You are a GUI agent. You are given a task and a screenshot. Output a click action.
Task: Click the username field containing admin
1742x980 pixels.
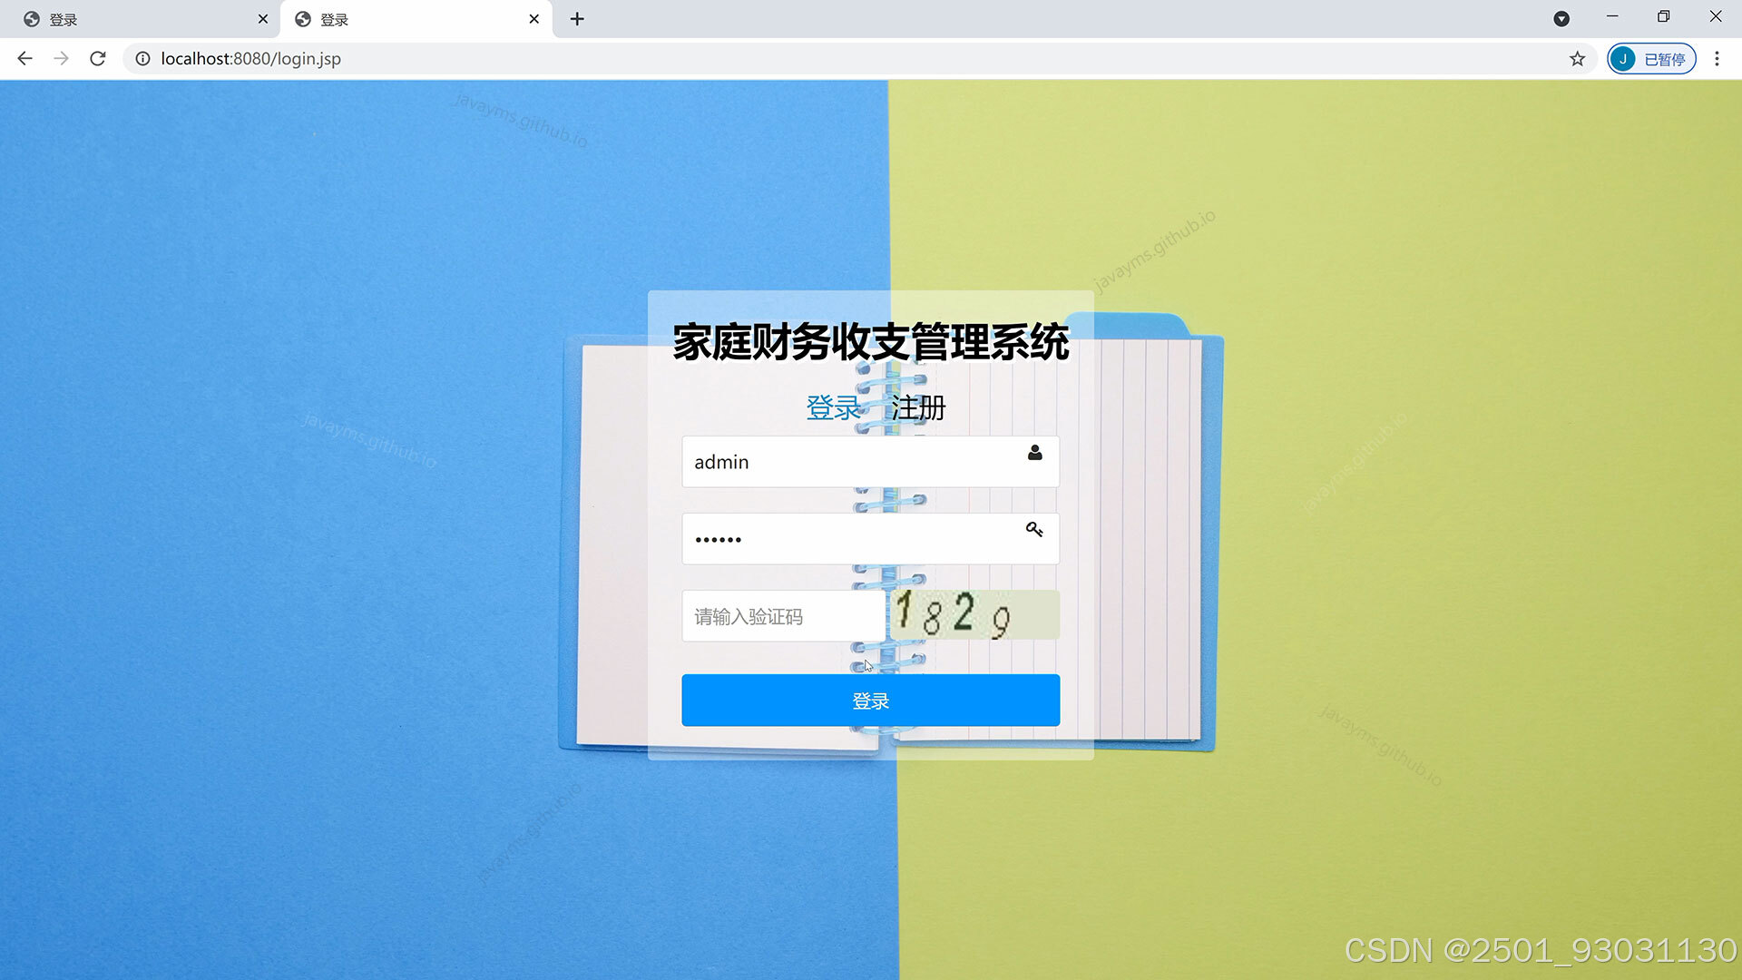(870, 462)
